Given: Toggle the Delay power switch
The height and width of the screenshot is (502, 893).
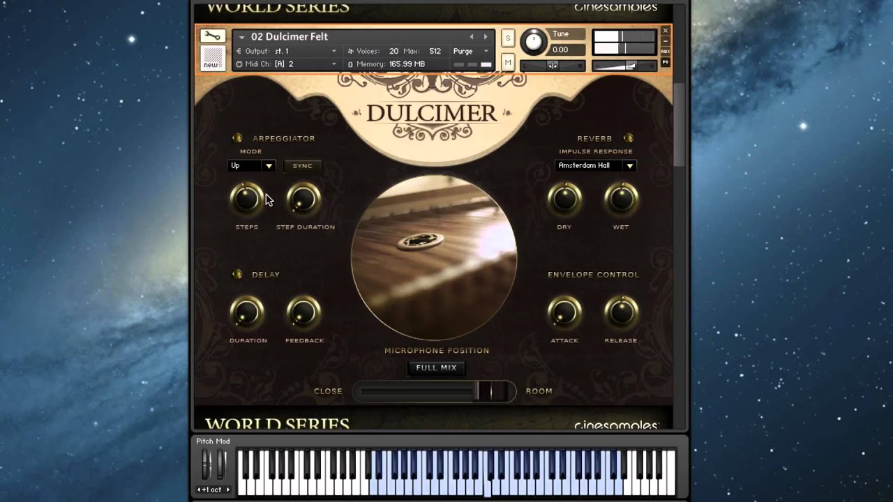Looking at the screenshot, I should click(x=237, y=274).
